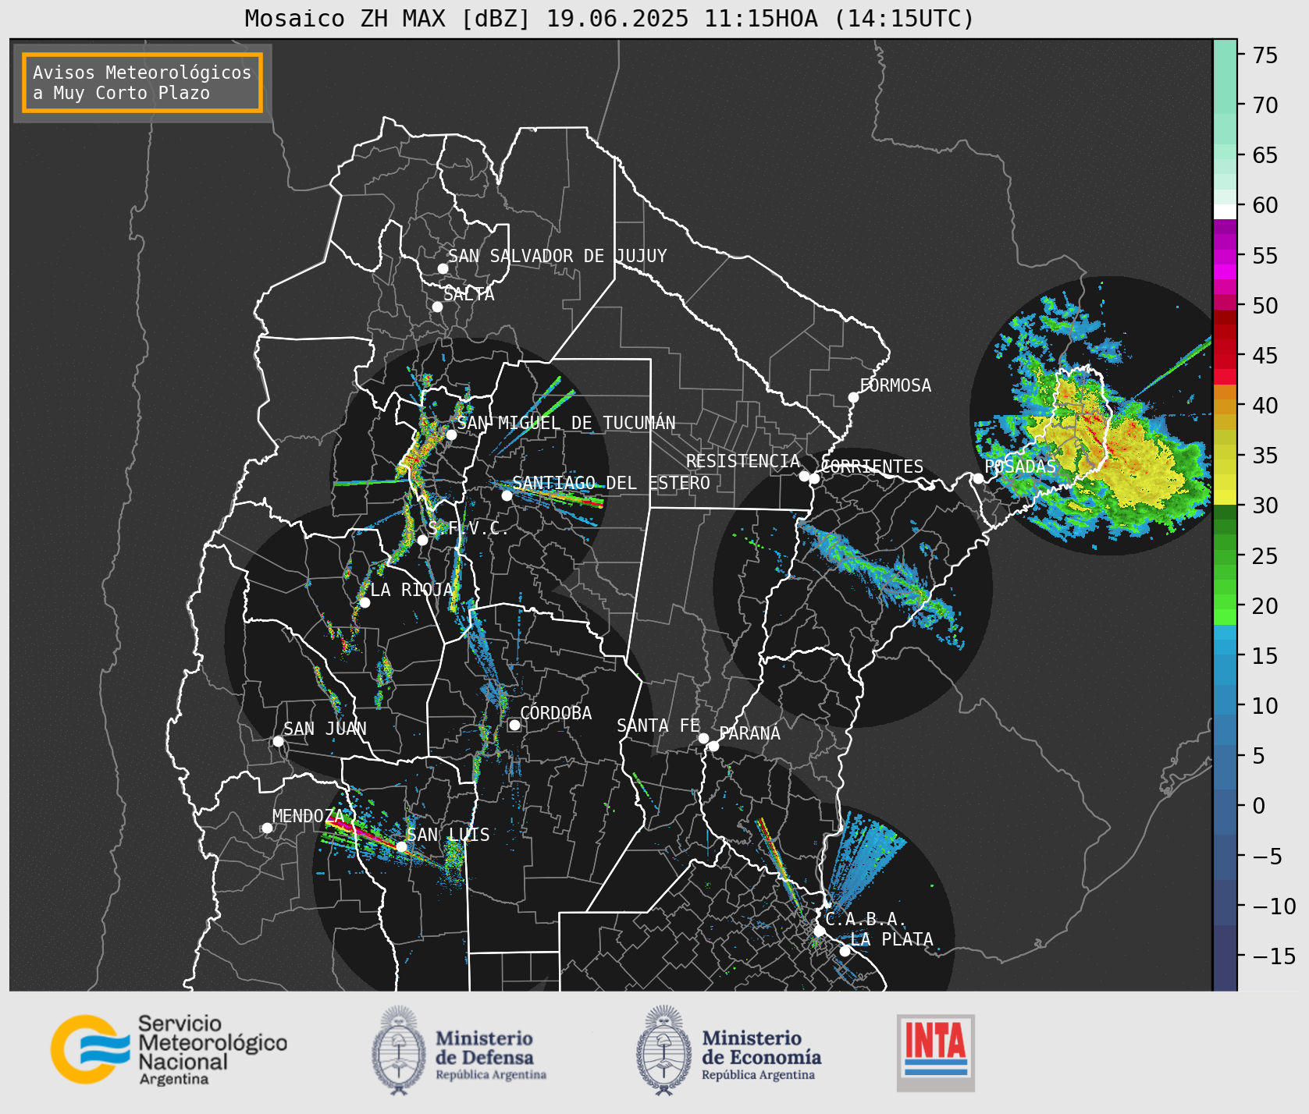Click the INTA logo
The width and height of the screenshot is (1309, 1114).
pos(936,1052)
